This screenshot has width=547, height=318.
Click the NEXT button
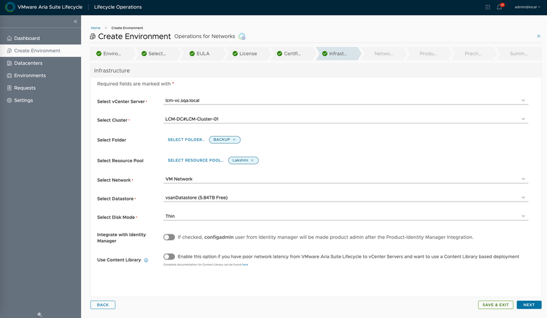[x=528, y=305]
